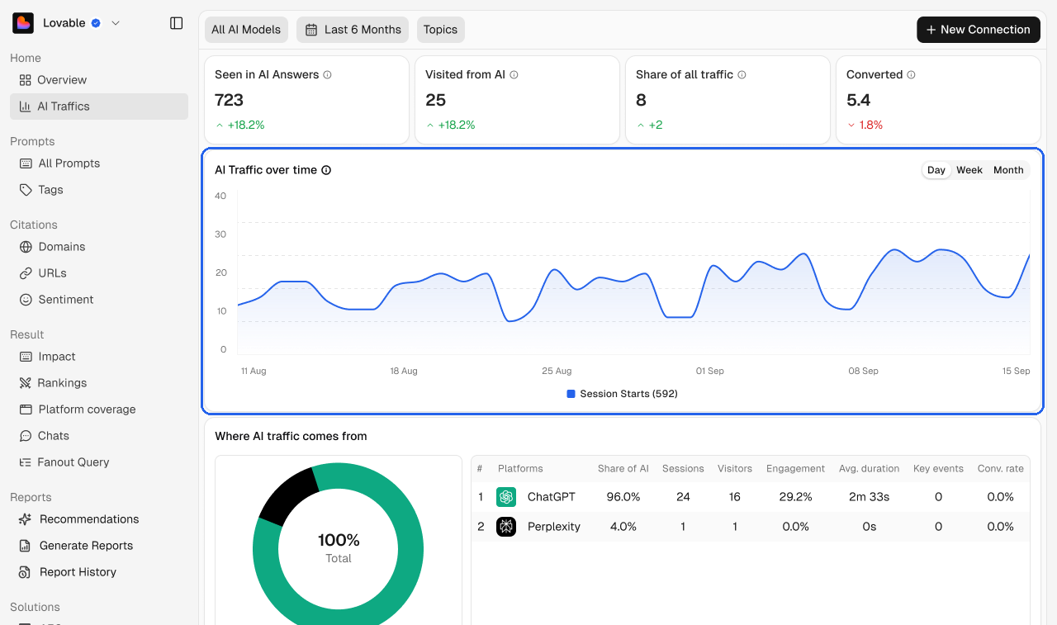
Task: Open the Last 6 Months date filter
Action: [353, 30]
